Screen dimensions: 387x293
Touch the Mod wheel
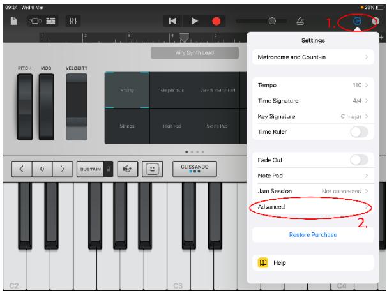click(46, 107)
